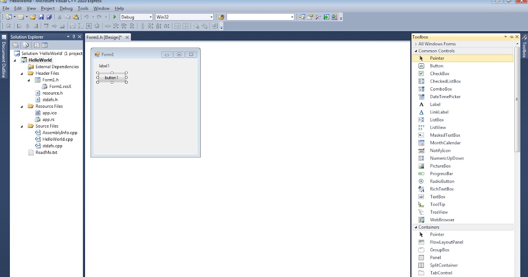This screenshot has height=277, width=528.
Task: Open the Tools menu
Action: (x=83, y=8)
